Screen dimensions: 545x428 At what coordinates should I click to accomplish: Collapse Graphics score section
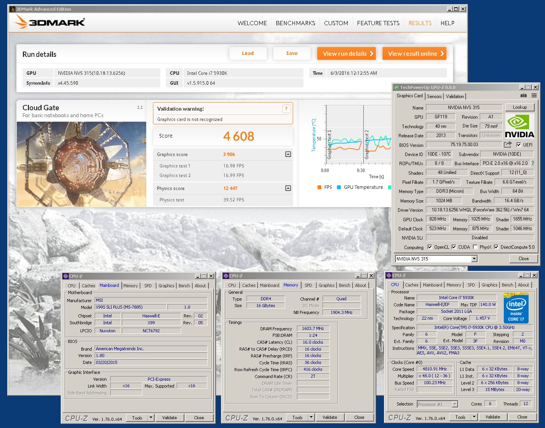[288, 154]
